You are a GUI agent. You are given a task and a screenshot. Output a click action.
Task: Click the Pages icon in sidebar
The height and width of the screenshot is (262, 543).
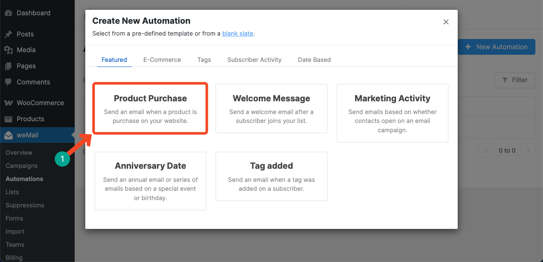point(8,66)
